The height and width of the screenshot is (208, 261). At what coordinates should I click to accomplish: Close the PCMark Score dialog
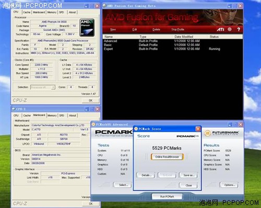click(x=198, y=129)
